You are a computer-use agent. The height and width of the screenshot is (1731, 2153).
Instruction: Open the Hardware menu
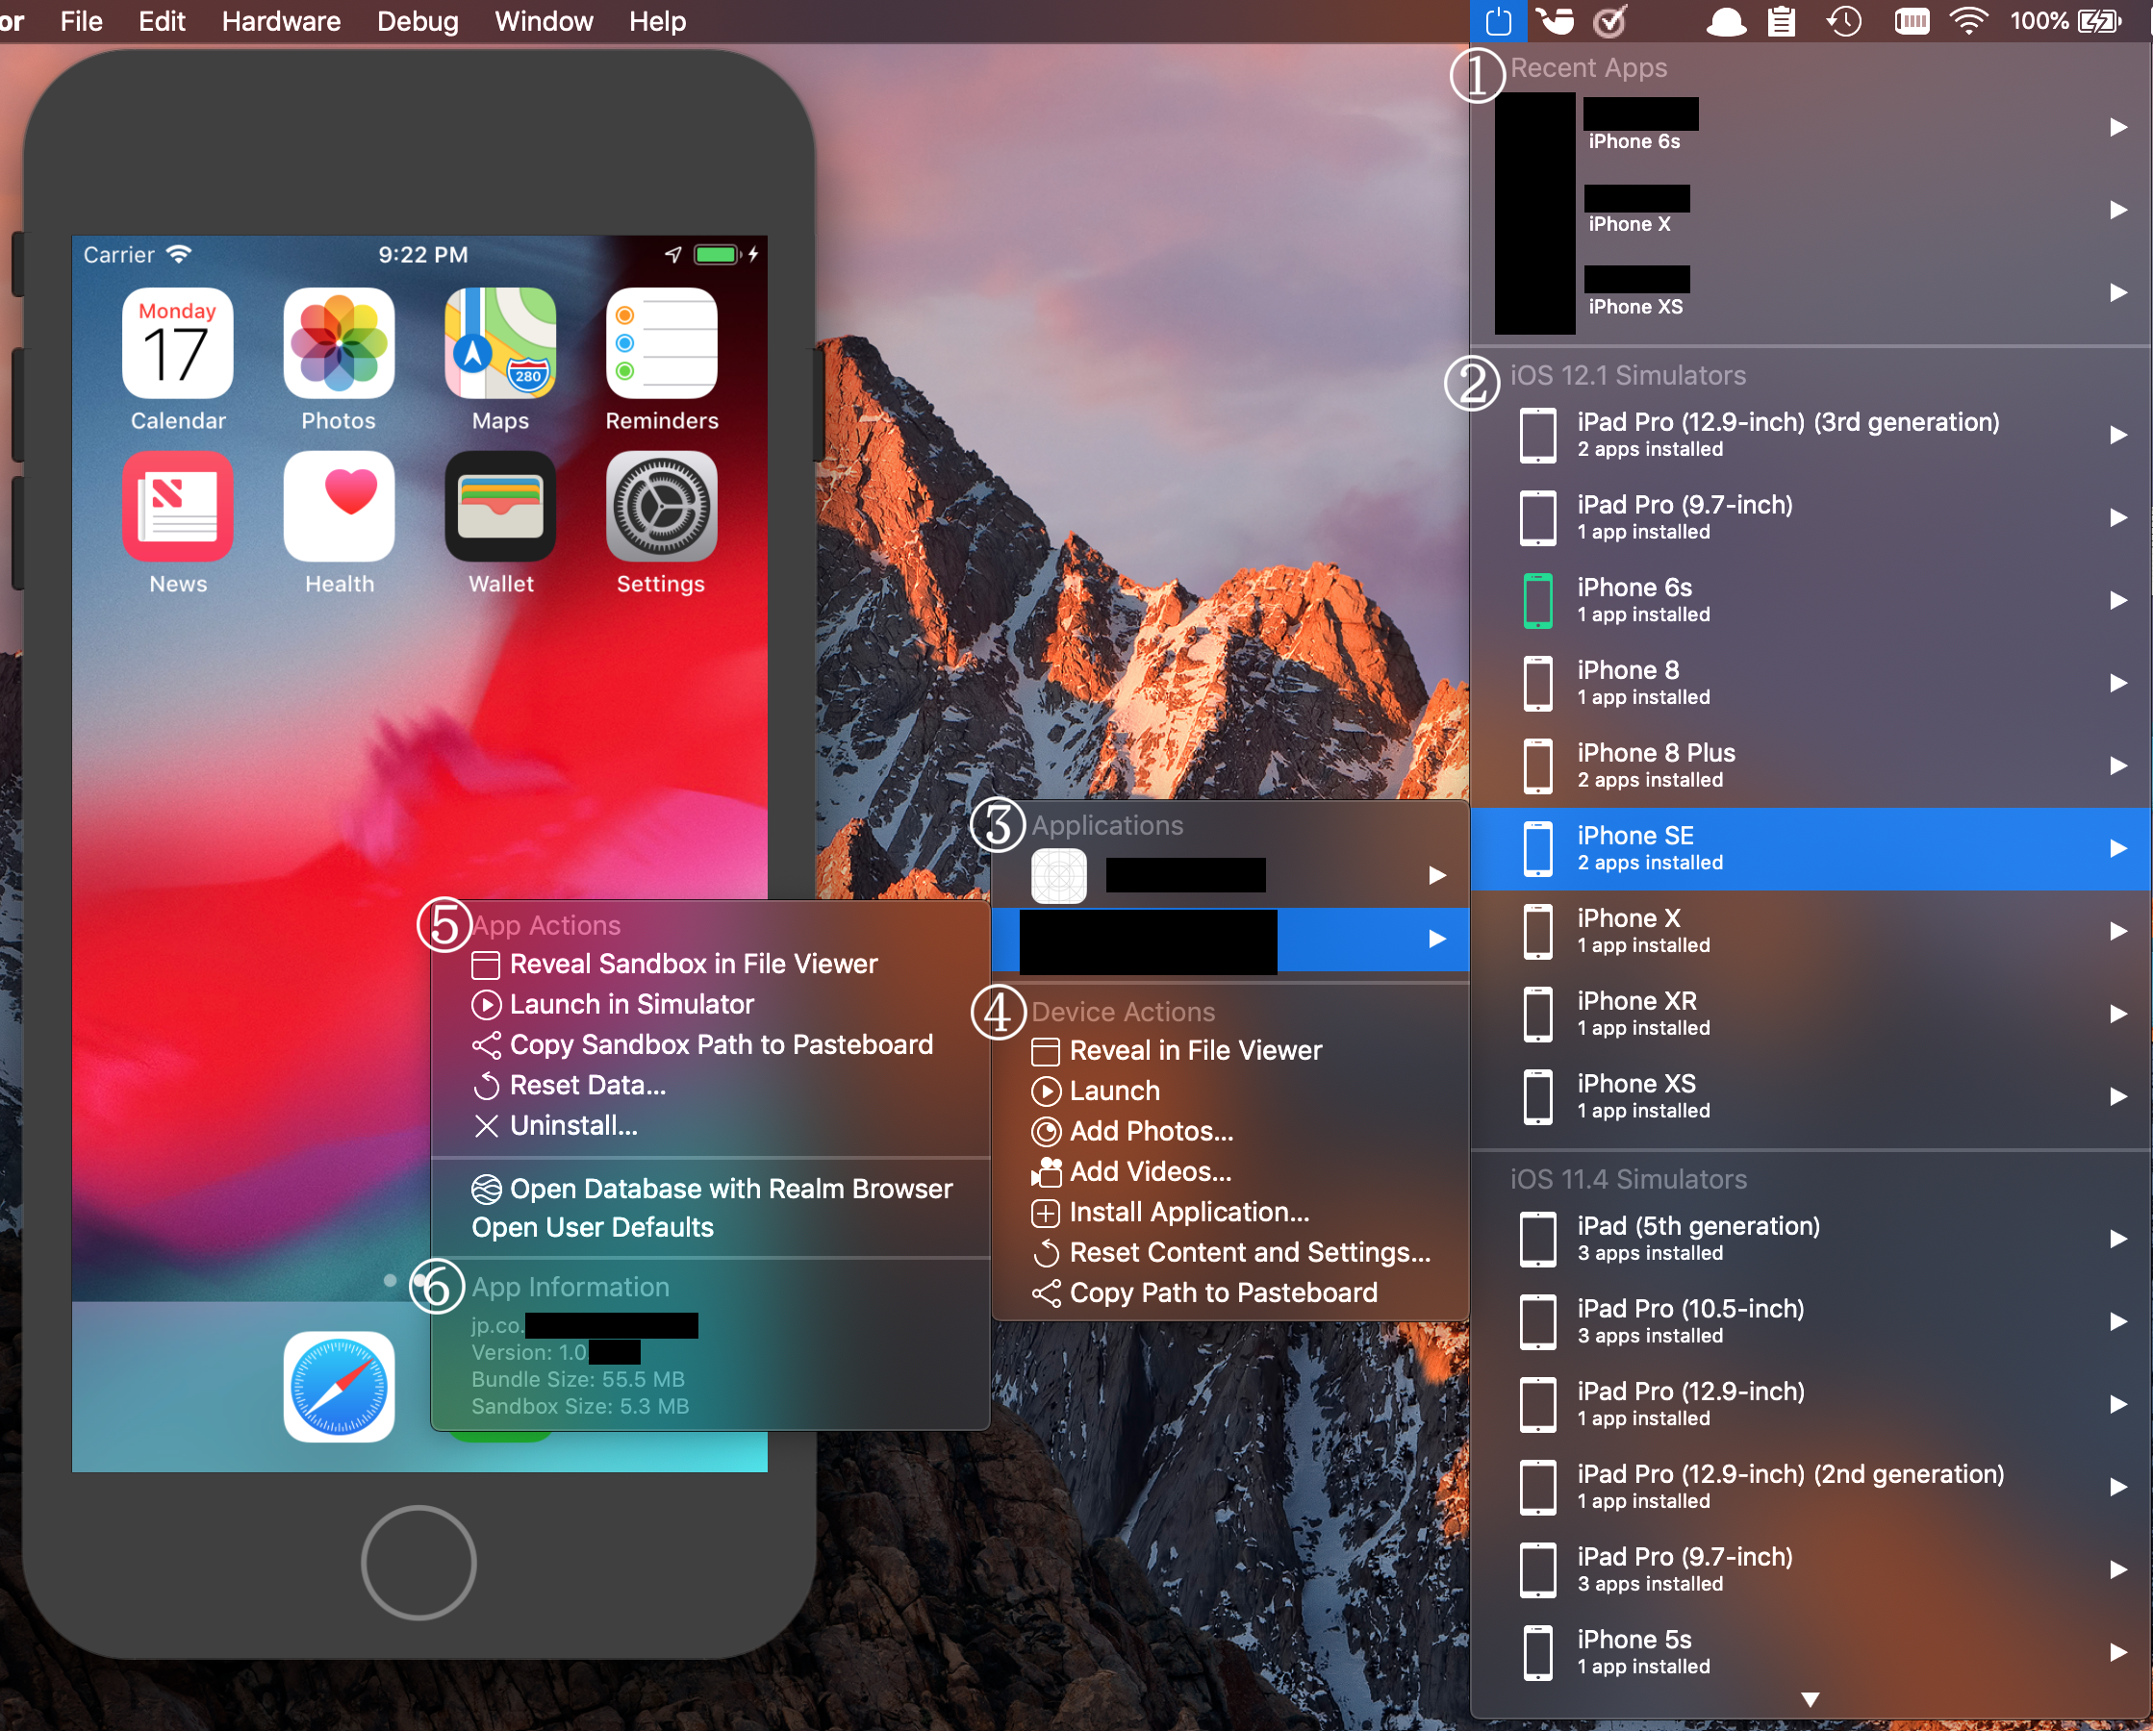pos(281,21)
